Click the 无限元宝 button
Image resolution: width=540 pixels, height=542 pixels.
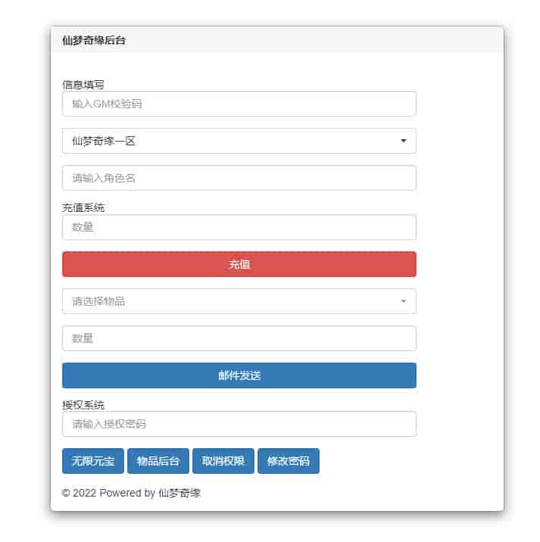pos(93,461)
